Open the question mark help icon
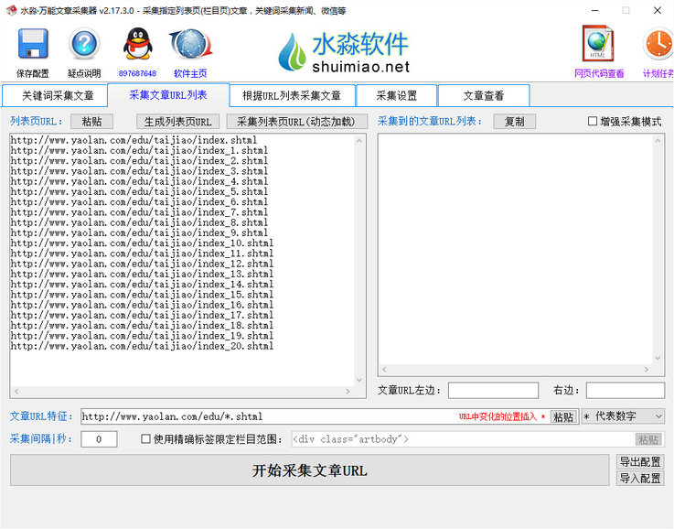This screenshot has height=529, width=674. 83,44
